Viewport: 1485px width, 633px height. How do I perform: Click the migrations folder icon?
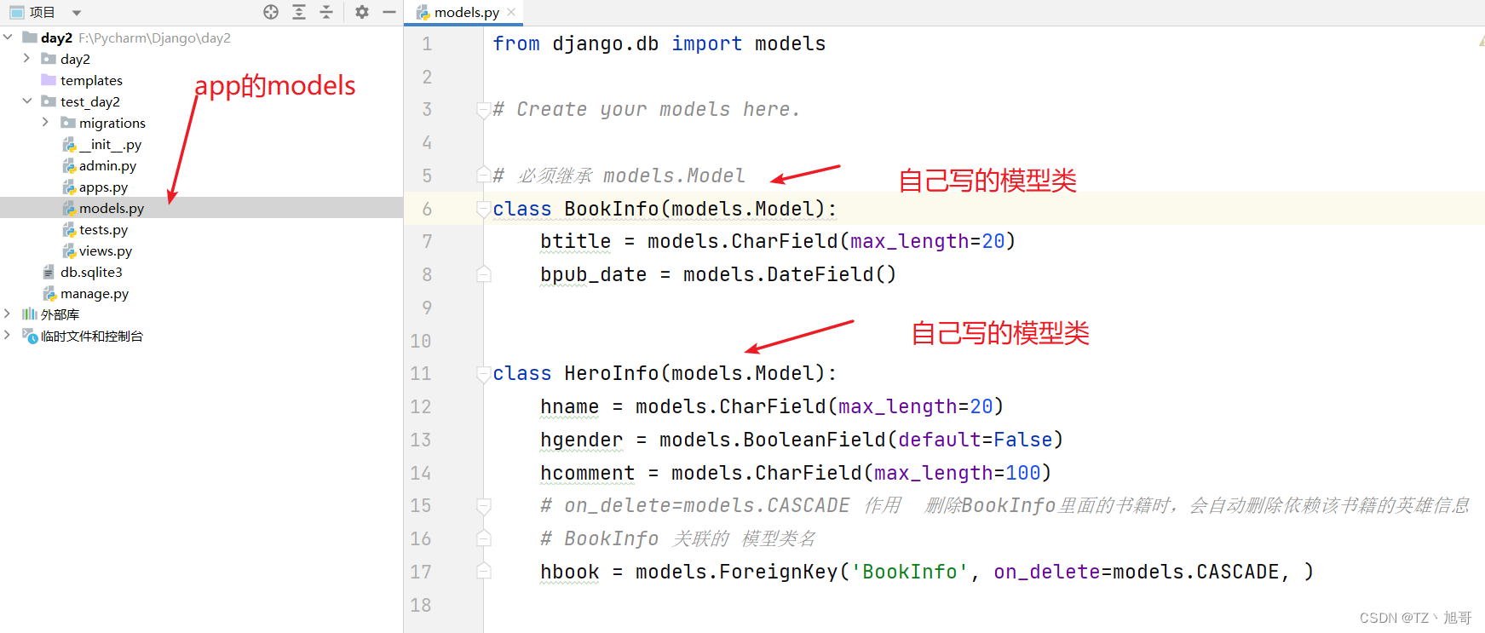tap(68, 123)
